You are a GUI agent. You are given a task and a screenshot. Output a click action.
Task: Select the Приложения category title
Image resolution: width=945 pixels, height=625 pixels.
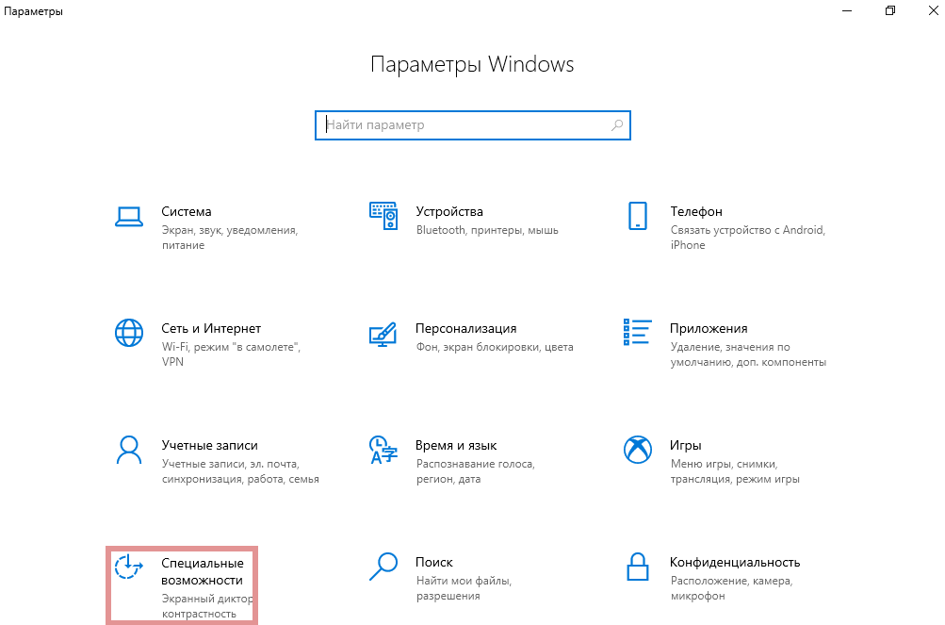click(x=709, y=329)
